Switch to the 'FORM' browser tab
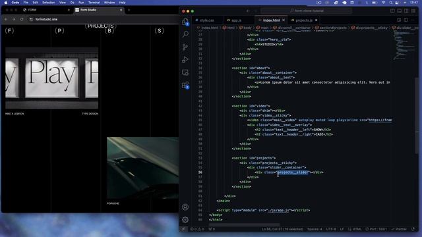 point(45,10)
